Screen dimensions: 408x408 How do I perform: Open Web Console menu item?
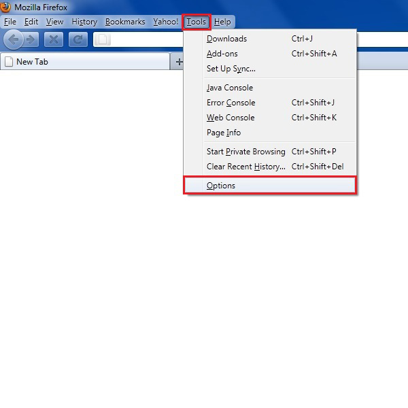(x=270, y=118)
